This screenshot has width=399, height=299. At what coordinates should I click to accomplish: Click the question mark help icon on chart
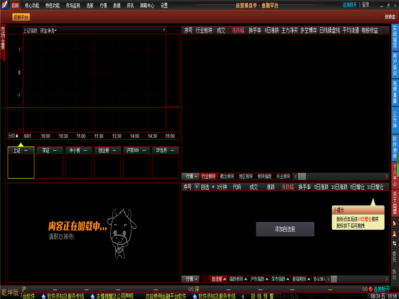pos(164,30)
